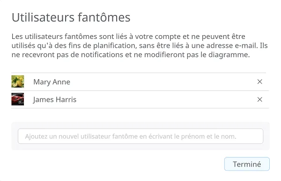Click the gray panel around the input field

pyautogui.click(x=140, y=125)
